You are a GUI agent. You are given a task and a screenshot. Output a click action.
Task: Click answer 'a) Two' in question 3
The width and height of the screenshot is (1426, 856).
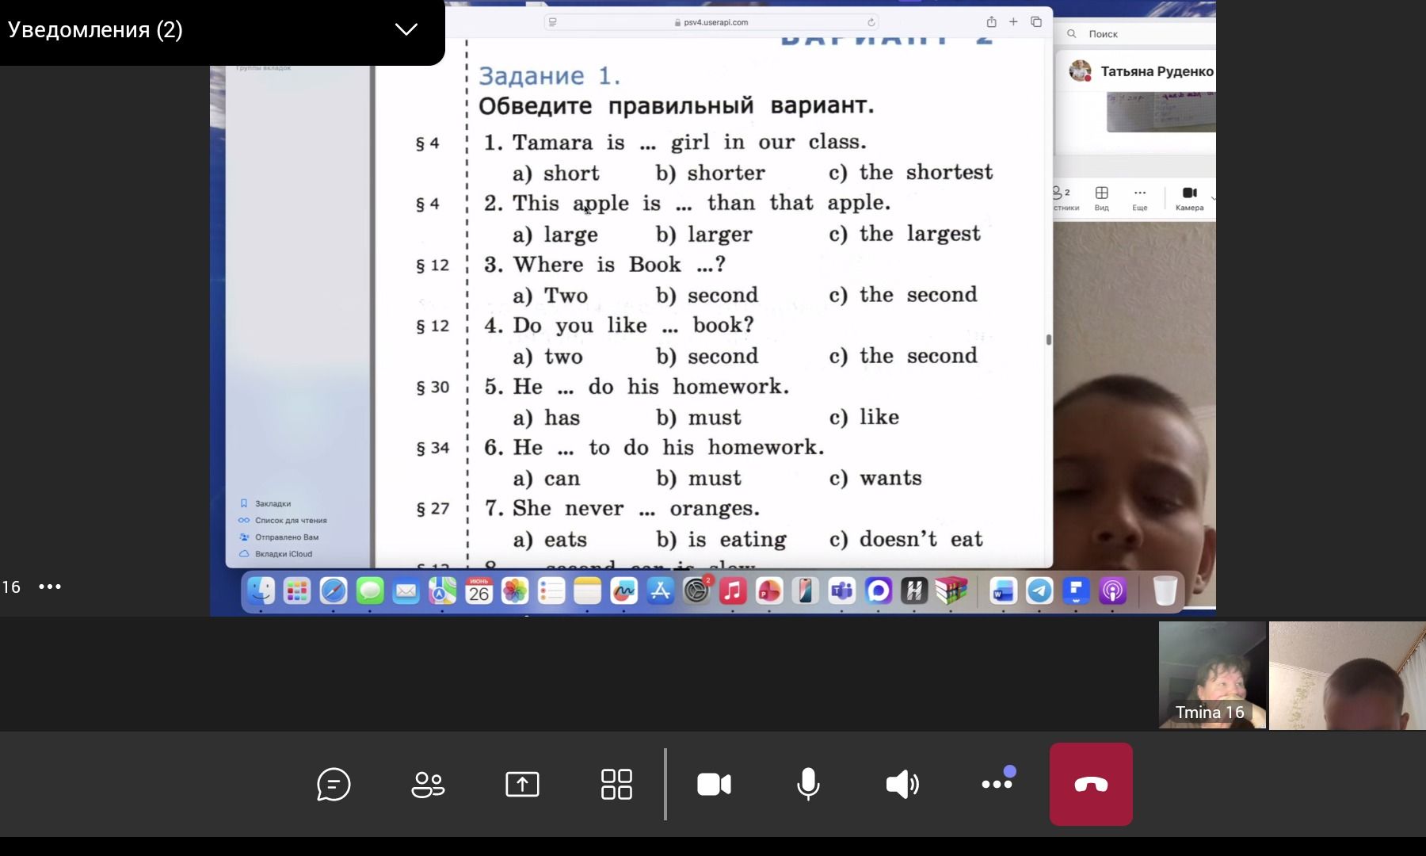pyautogui.click(x=551, y=296)
